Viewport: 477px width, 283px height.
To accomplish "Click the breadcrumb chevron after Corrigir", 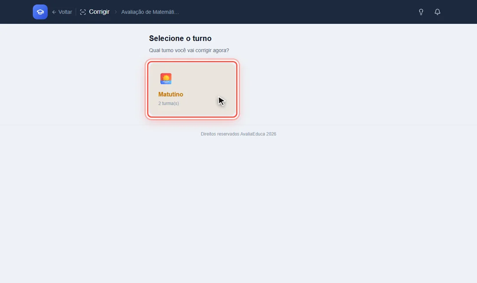I will point(116,12).
